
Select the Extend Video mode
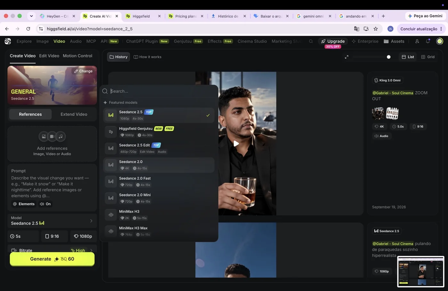(74, 114)
